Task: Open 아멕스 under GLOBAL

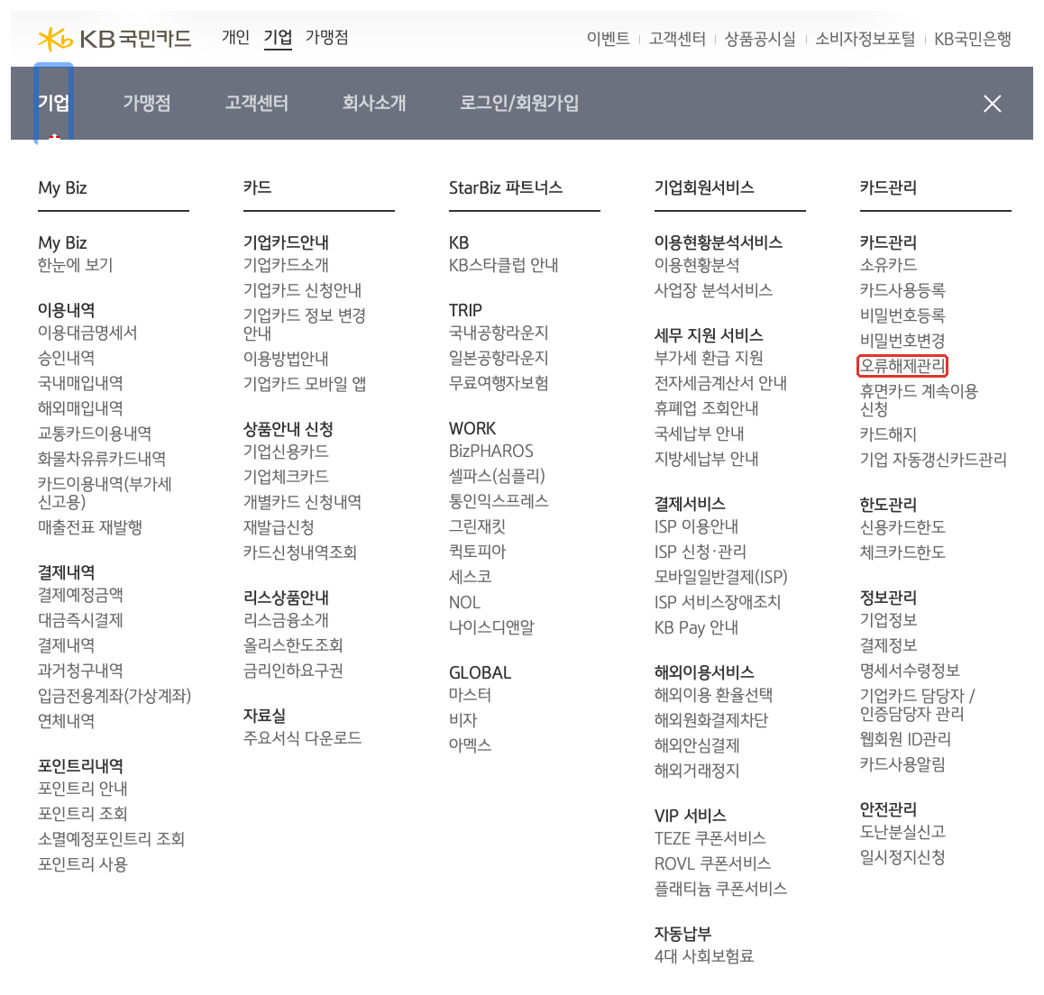Action: 470,746
